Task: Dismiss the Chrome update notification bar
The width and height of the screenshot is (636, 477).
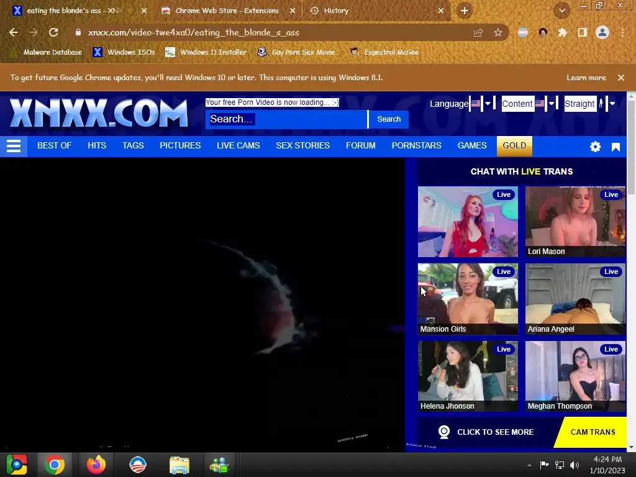Action: tap(621, 78)
